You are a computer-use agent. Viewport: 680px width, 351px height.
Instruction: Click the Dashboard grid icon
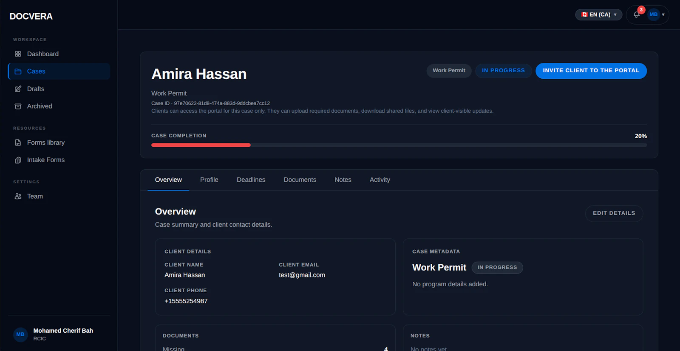coord(18,54)
